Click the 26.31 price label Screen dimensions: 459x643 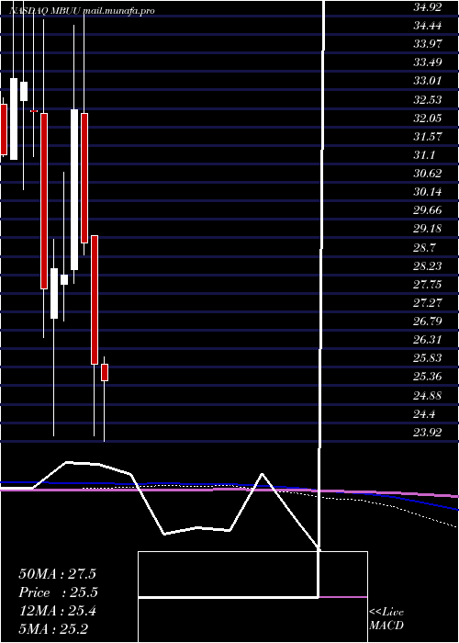427,340
